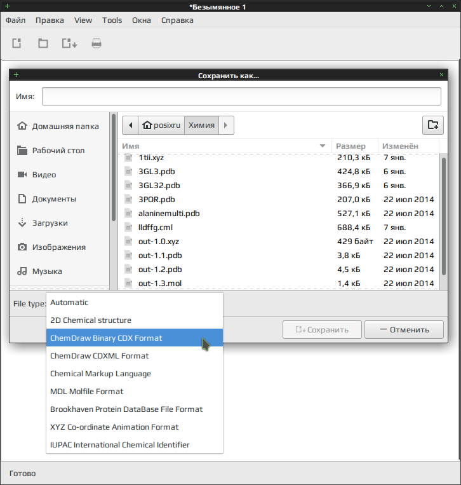Click the Print toolbar icon
This screenshot has height=485, width=461.
coord(97,43)
